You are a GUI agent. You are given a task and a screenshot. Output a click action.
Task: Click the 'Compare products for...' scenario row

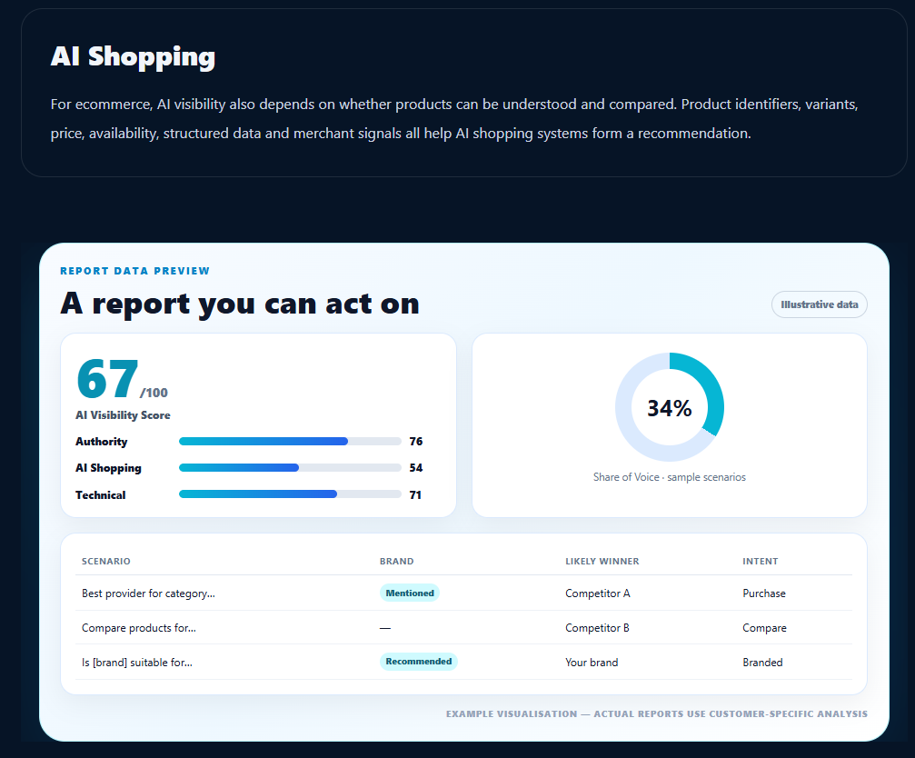tap(463, 628)
